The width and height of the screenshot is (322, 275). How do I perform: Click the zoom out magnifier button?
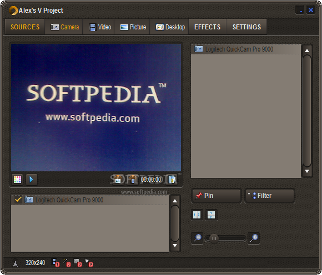(197, 238)
